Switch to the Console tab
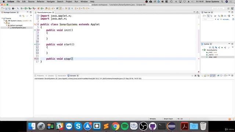 [x=73, y=76]
